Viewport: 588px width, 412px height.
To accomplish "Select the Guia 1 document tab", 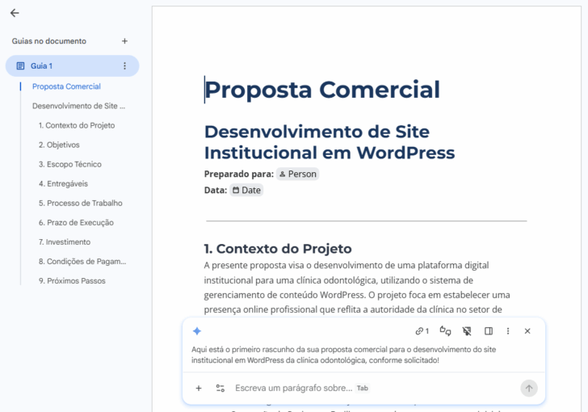I will (73, 66).
